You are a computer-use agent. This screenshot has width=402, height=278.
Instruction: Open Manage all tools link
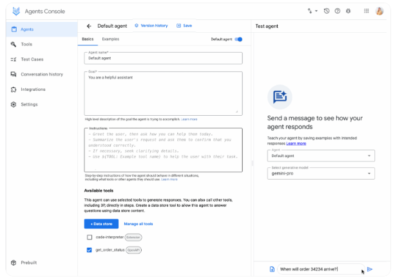(x=139, y=224)
